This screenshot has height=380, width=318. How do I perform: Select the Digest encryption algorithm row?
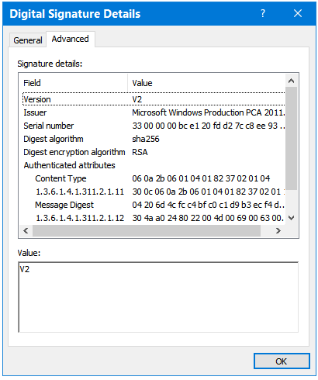(154, 152)
